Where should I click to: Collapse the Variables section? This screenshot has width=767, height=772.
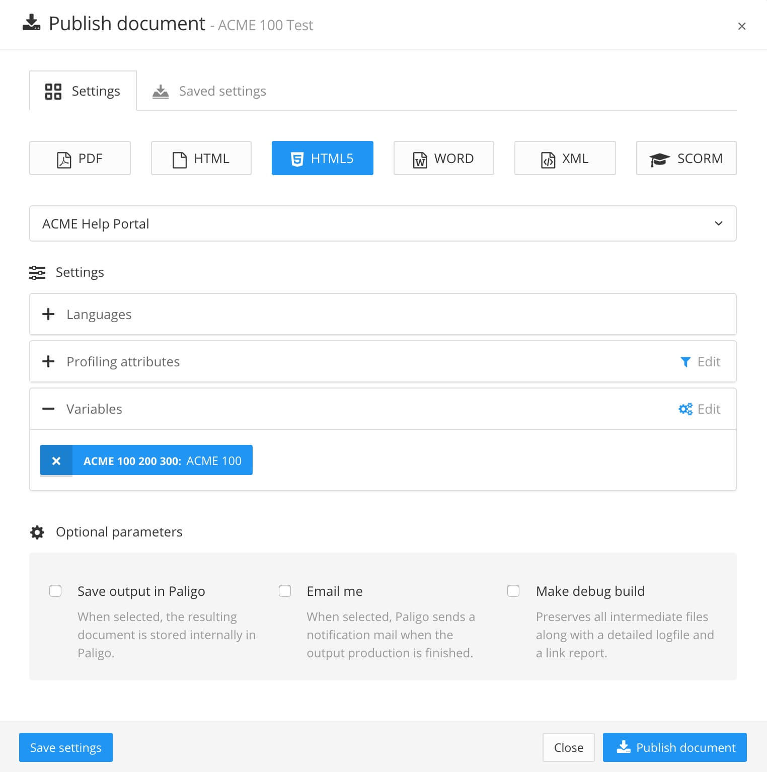tap(48, 409)
